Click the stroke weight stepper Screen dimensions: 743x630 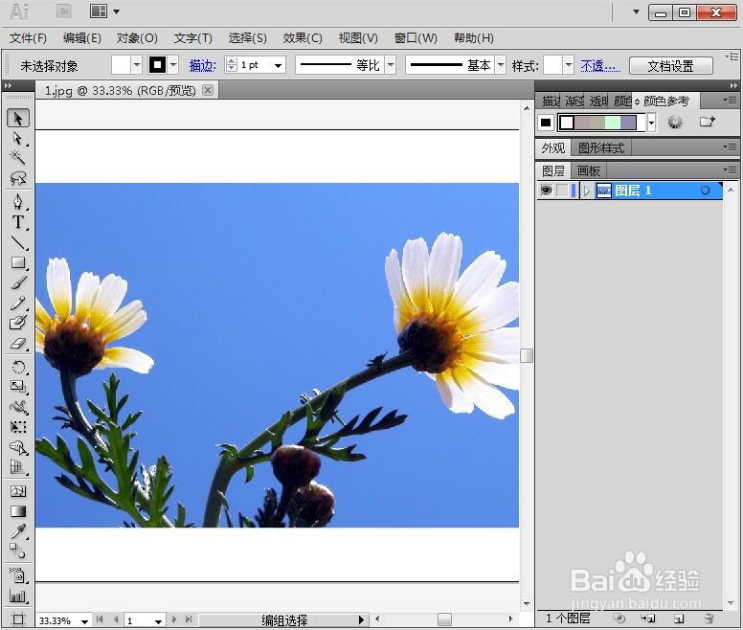(x=231, y=65)
